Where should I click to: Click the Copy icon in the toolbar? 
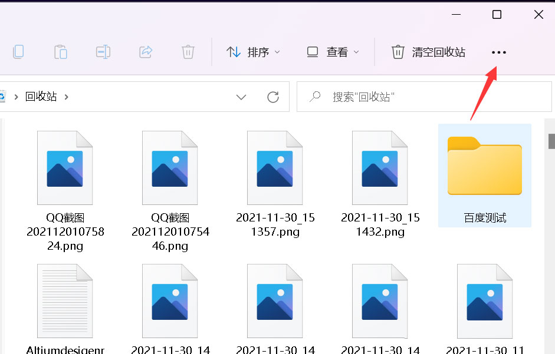[18, 52]
